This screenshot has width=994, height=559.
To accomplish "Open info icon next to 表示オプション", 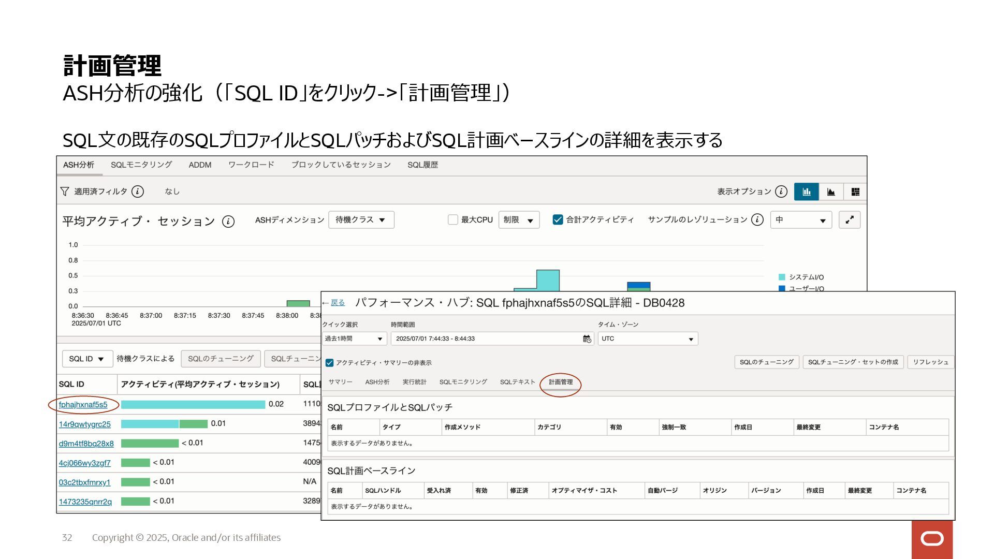I will click(x=781, y=192).
